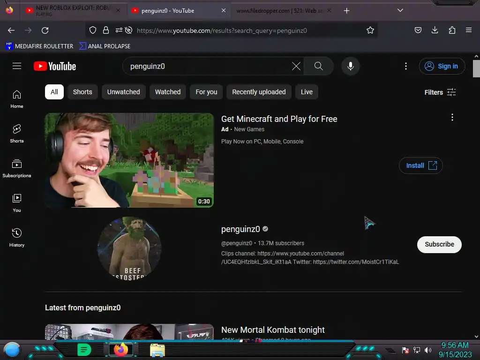Clear the search box with the X
Image resolution: width=480 pixels, height=360 pixels.
point(296,66)
